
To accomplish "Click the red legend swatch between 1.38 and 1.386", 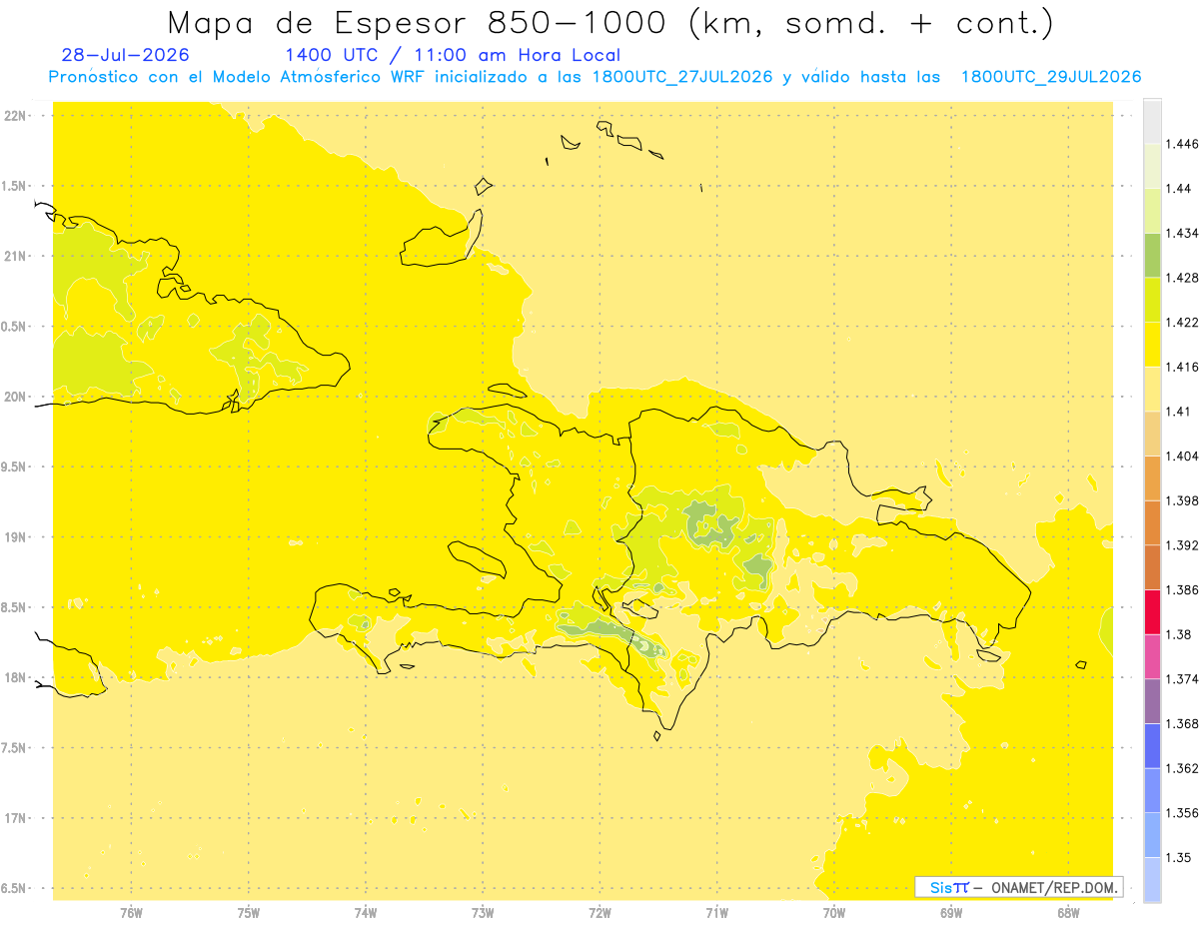I will click(1152, 611).
